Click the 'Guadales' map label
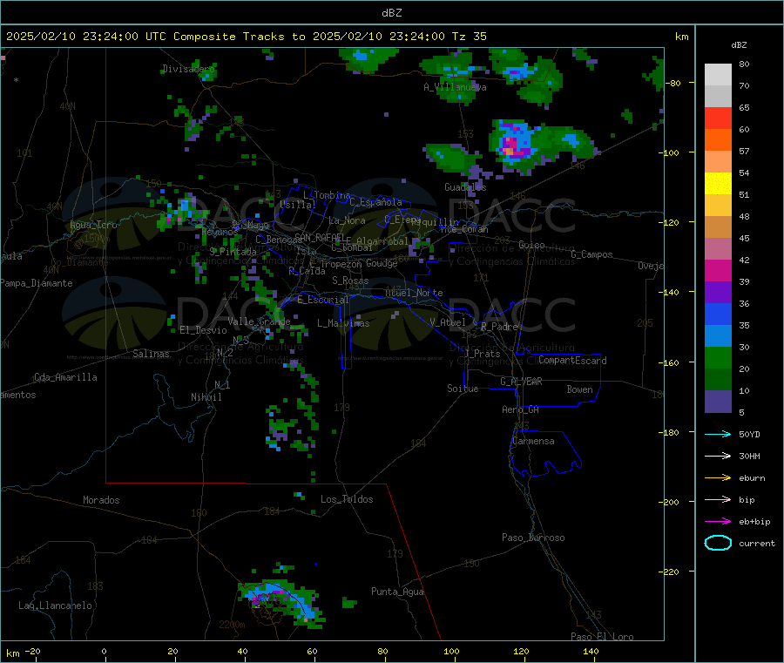This screenshot has width=784, height=663. coord(465,187)
